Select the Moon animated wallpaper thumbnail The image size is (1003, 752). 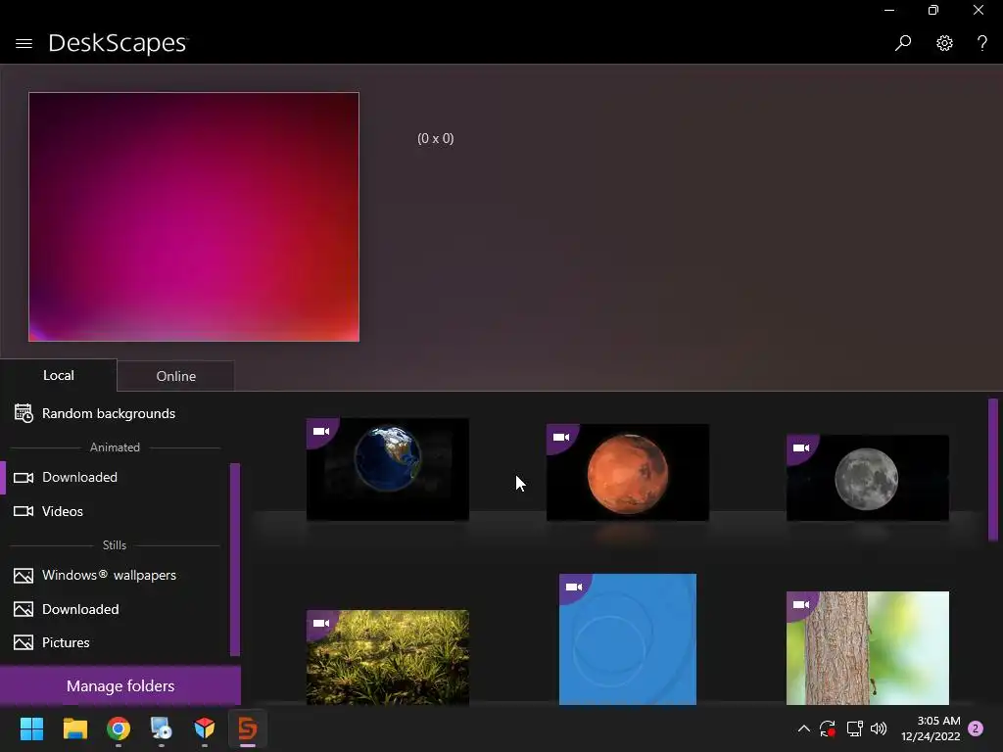click(x=868, y=478)
